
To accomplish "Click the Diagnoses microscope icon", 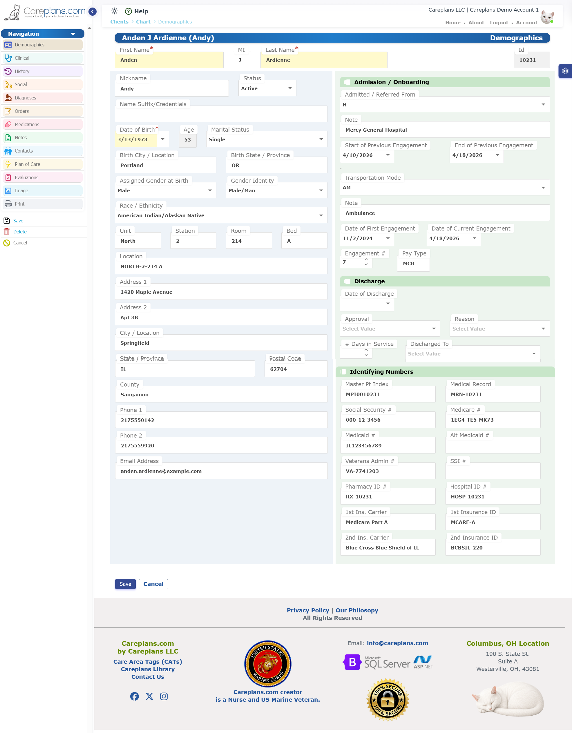I will [8, 98].
